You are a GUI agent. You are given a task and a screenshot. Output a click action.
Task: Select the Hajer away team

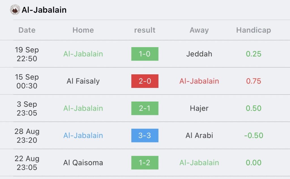[199, 108]
